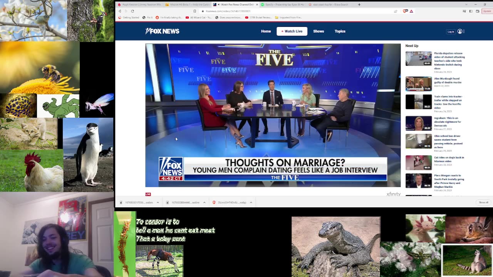Open the Brutal Review bookmark

259,17
